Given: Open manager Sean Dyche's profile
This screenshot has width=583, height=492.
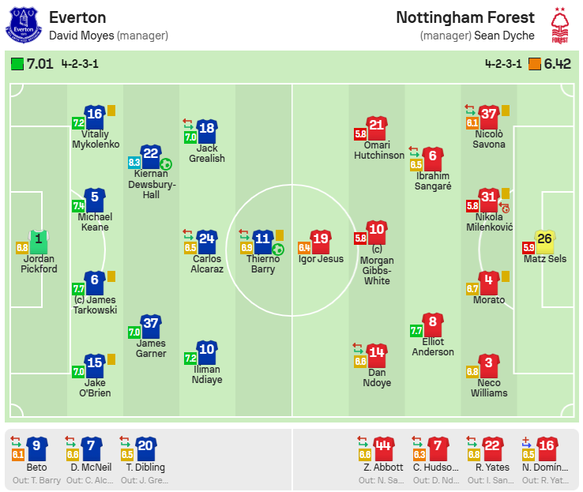Looking at the screenshot, I should coord(504,36).
